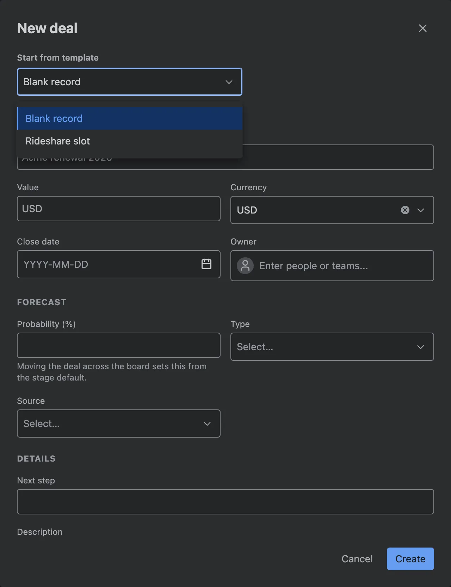Click the probability stage default hint text

[112, 372]
